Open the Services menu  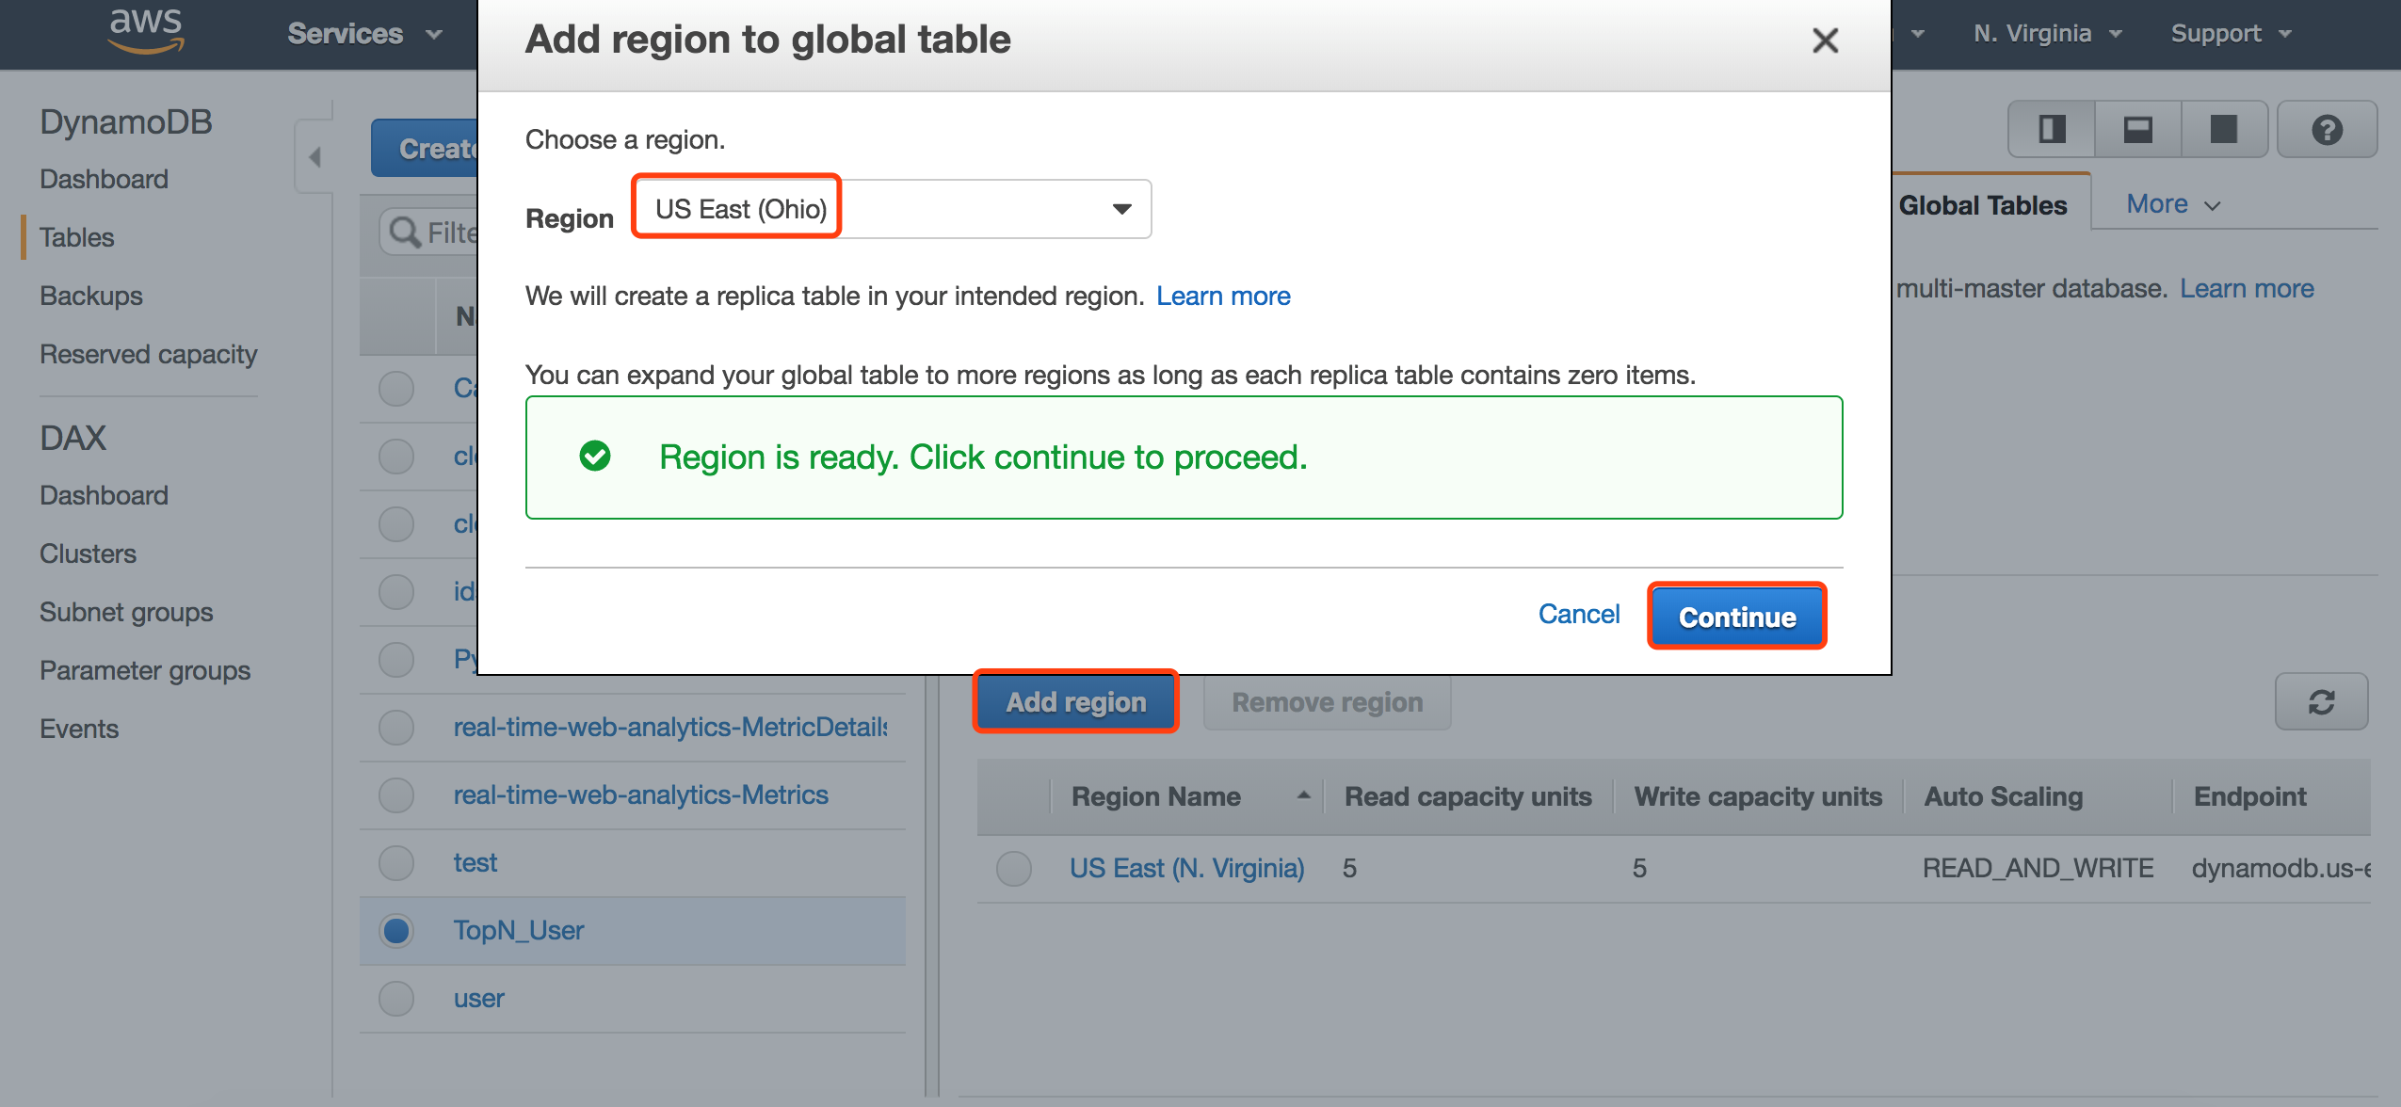(363, 34)
